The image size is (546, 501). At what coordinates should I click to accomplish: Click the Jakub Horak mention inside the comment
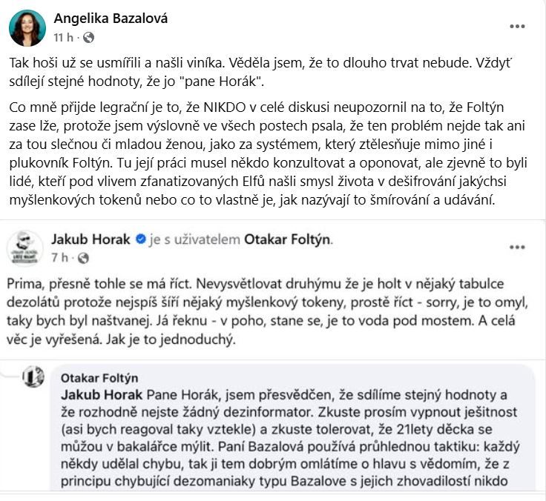(102, 395)
